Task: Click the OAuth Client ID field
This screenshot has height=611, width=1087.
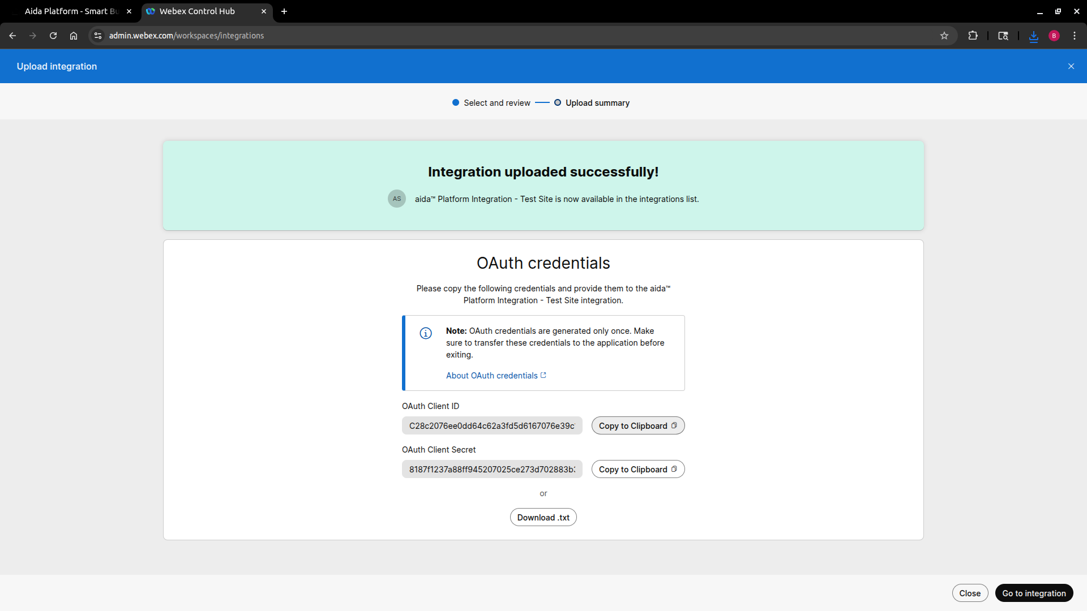Action: 491,425
